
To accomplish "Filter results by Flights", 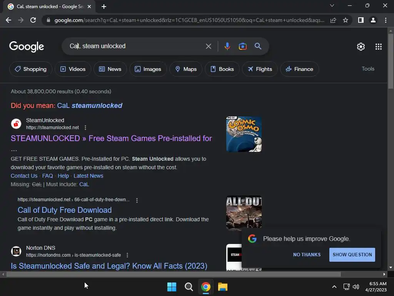I will (x=260, y=69).
